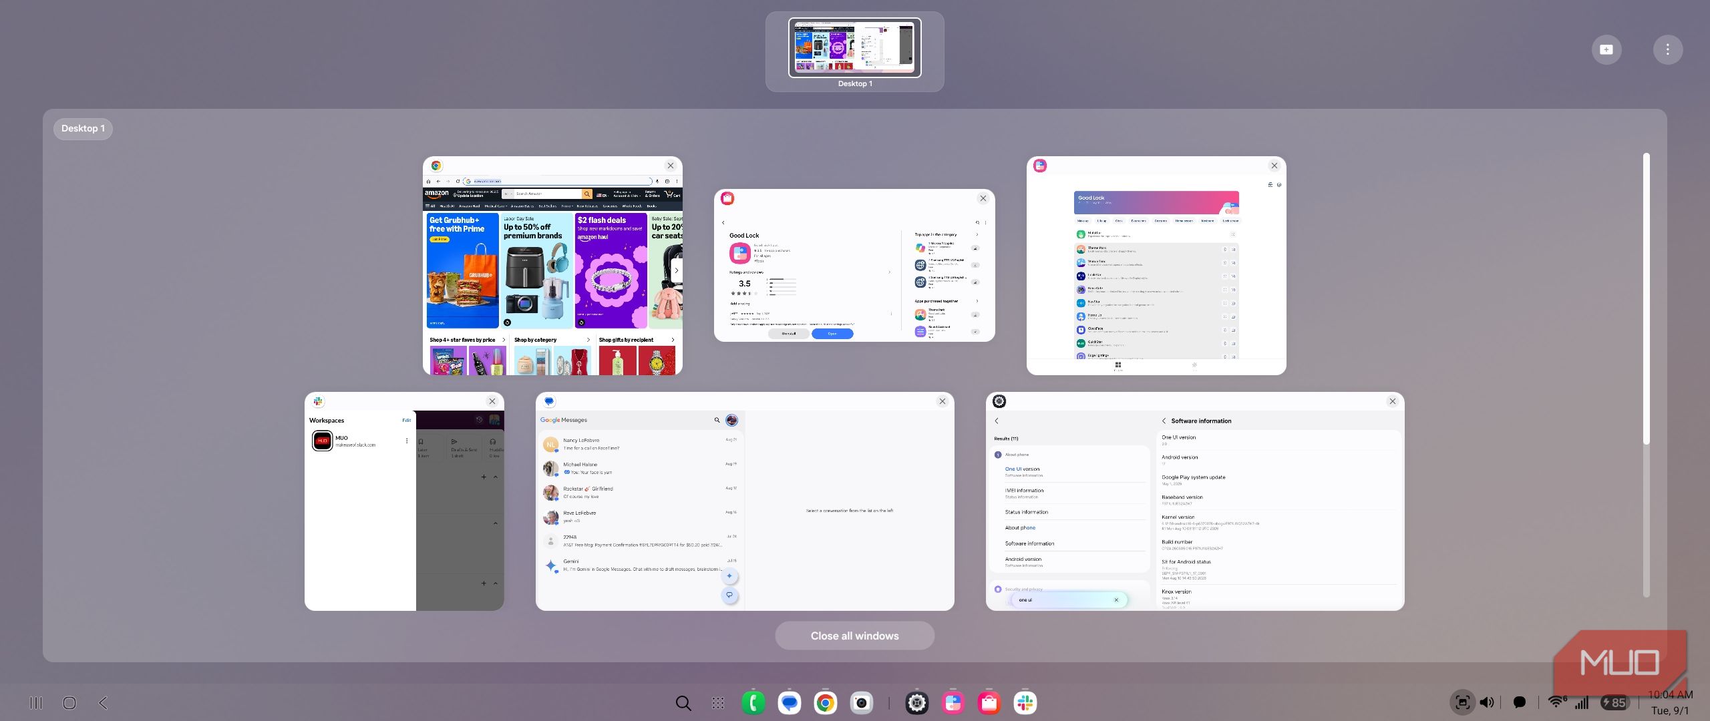Open Settings gear icon in taskbar

(x=917, y=703)
